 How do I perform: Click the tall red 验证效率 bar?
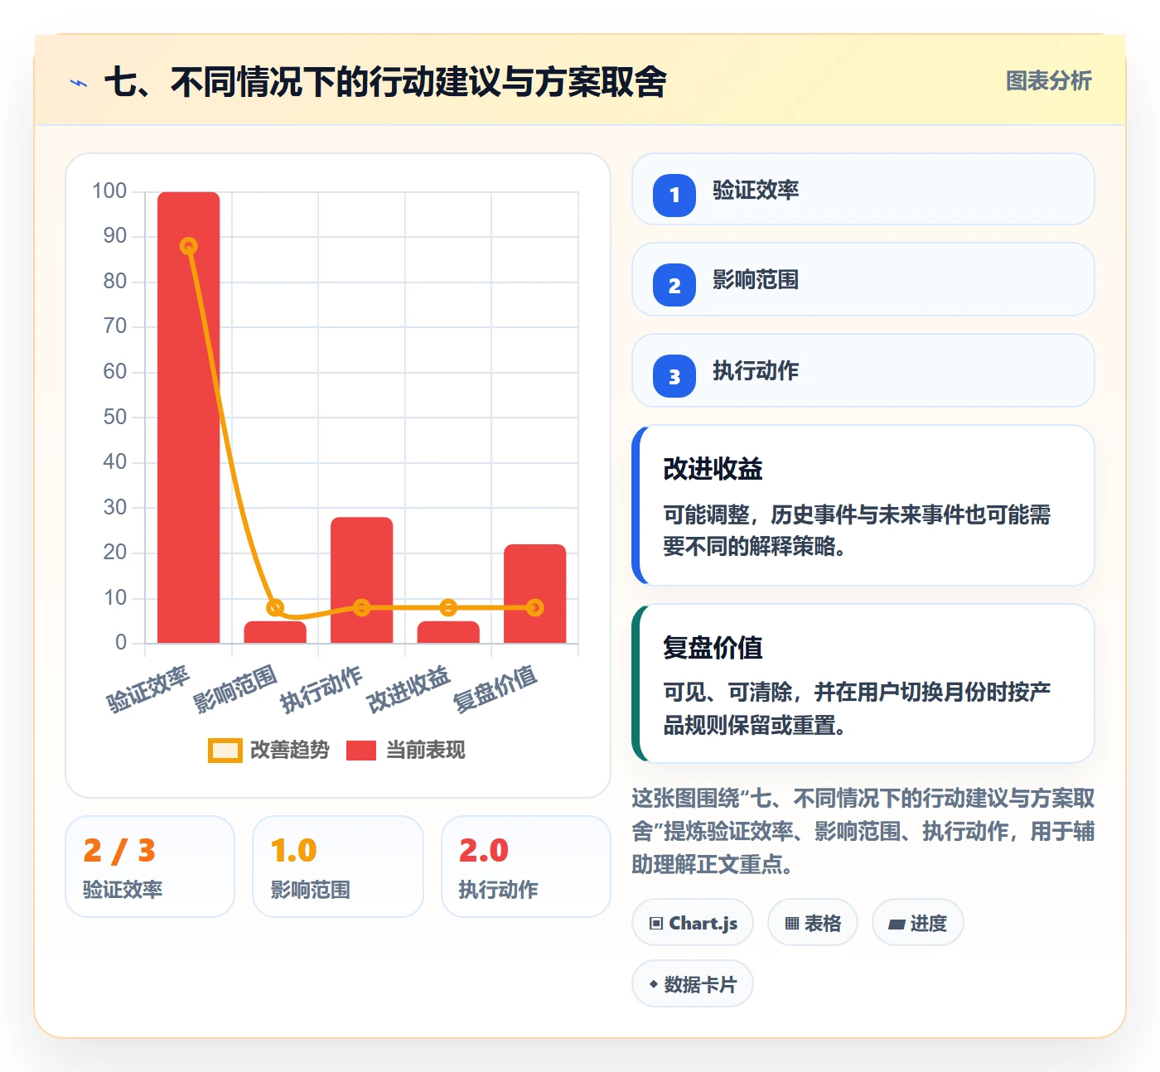coord(189,418)
